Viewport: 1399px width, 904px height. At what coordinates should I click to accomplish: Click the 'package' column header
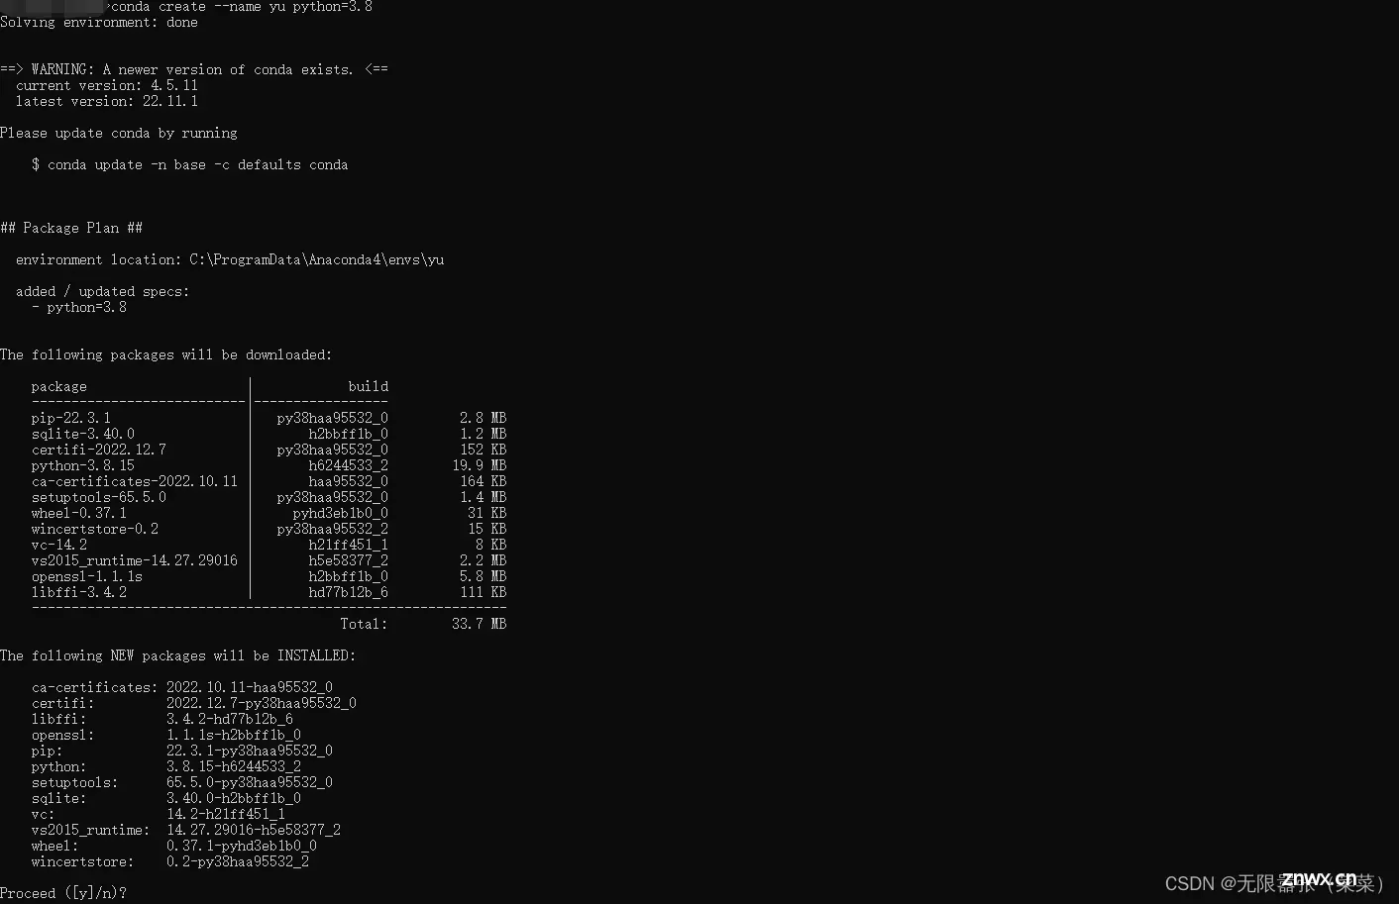pyautogui.click(x=59, y=386)
